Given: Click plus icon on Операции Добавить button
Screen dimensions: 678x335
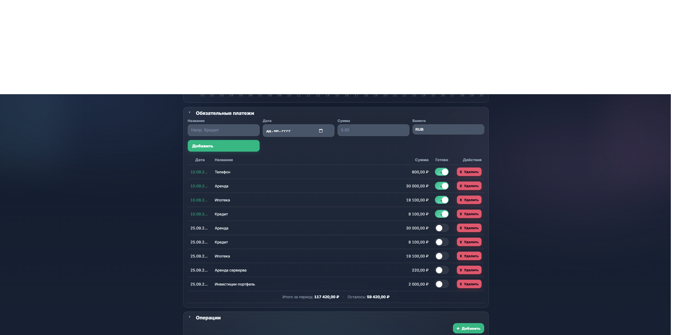Looking at the screenshot, I should point(458,328).
